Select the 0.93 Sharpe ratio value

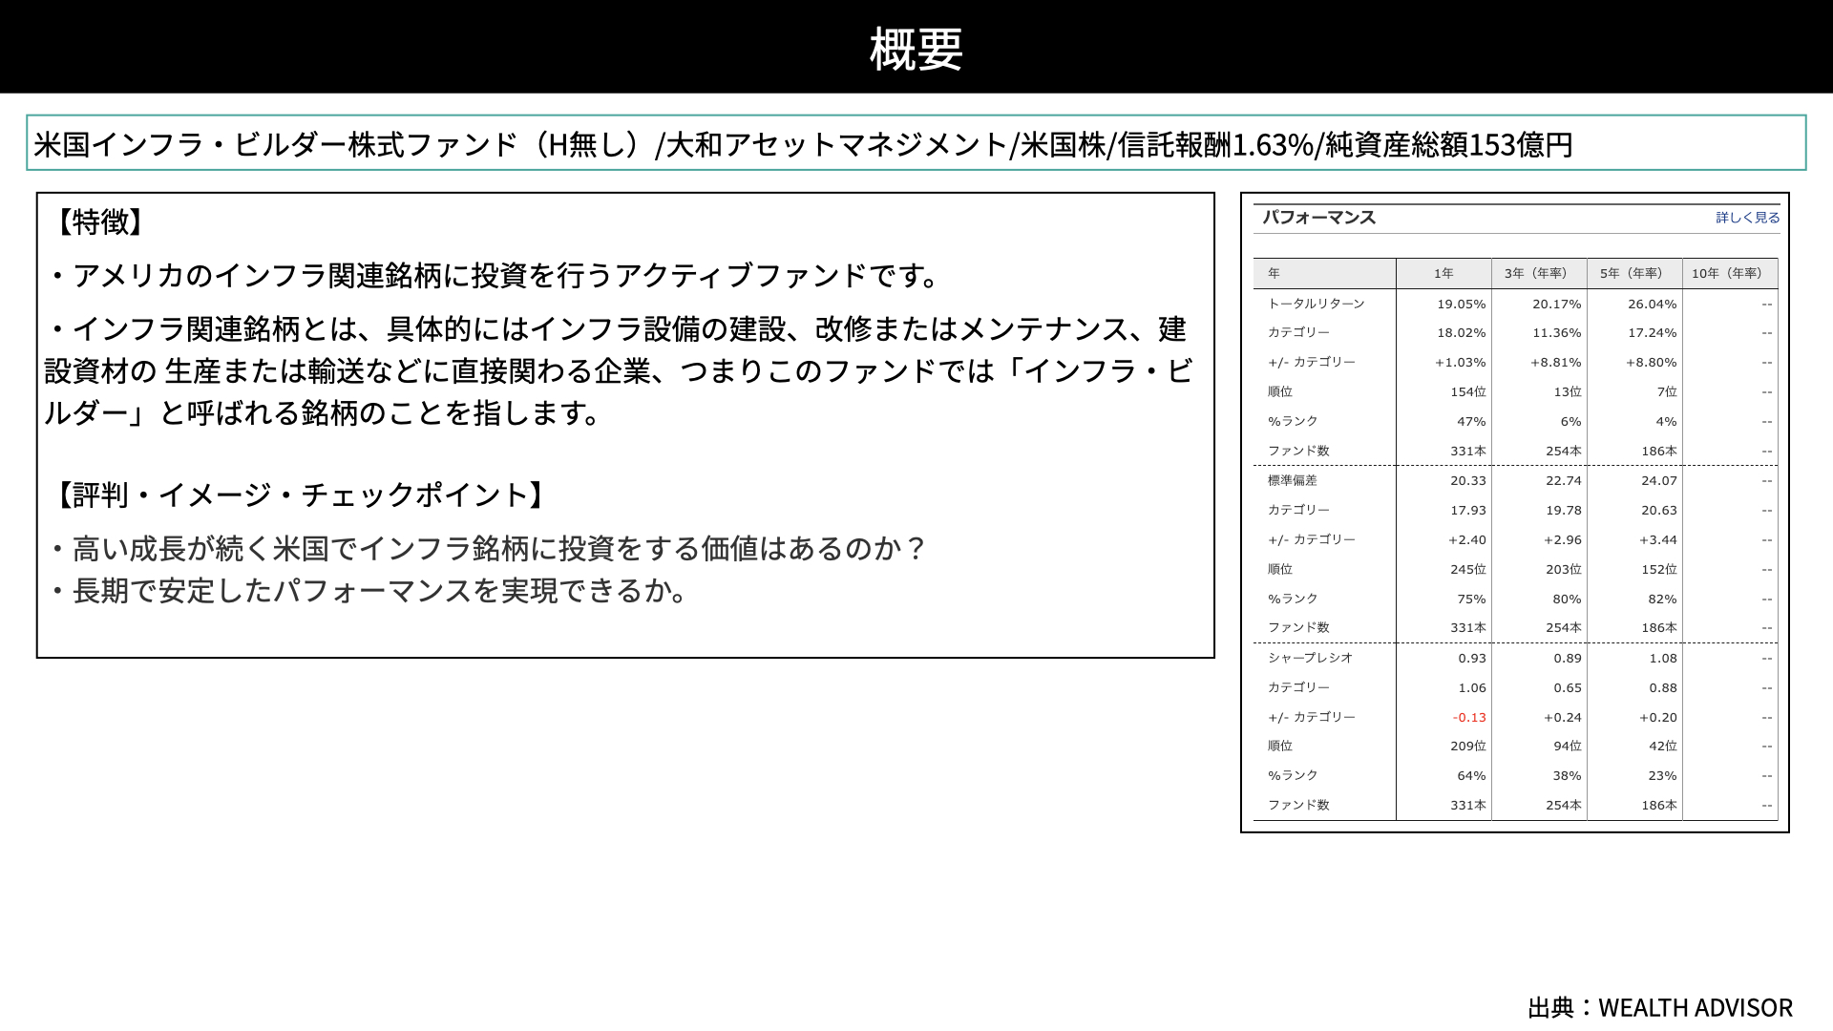(1471, 659)
